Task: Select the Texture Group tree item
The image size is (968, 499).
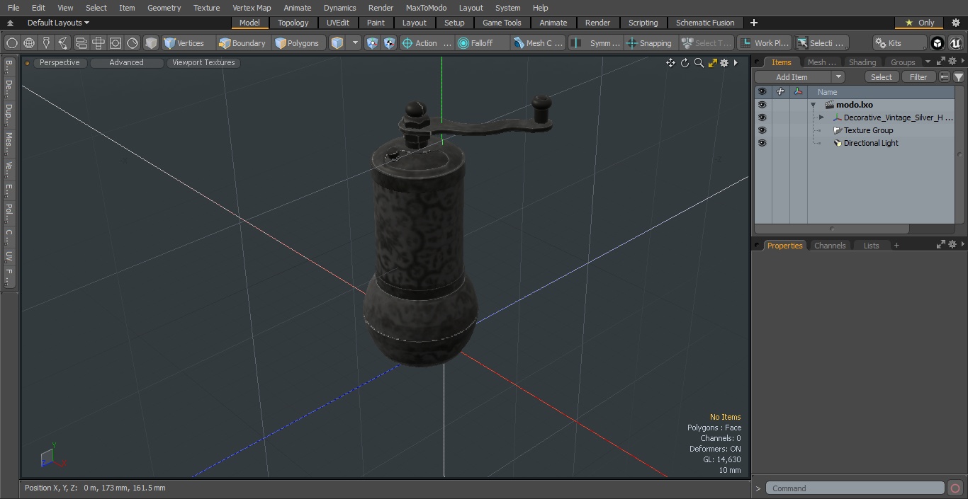Action: [868, 130]
